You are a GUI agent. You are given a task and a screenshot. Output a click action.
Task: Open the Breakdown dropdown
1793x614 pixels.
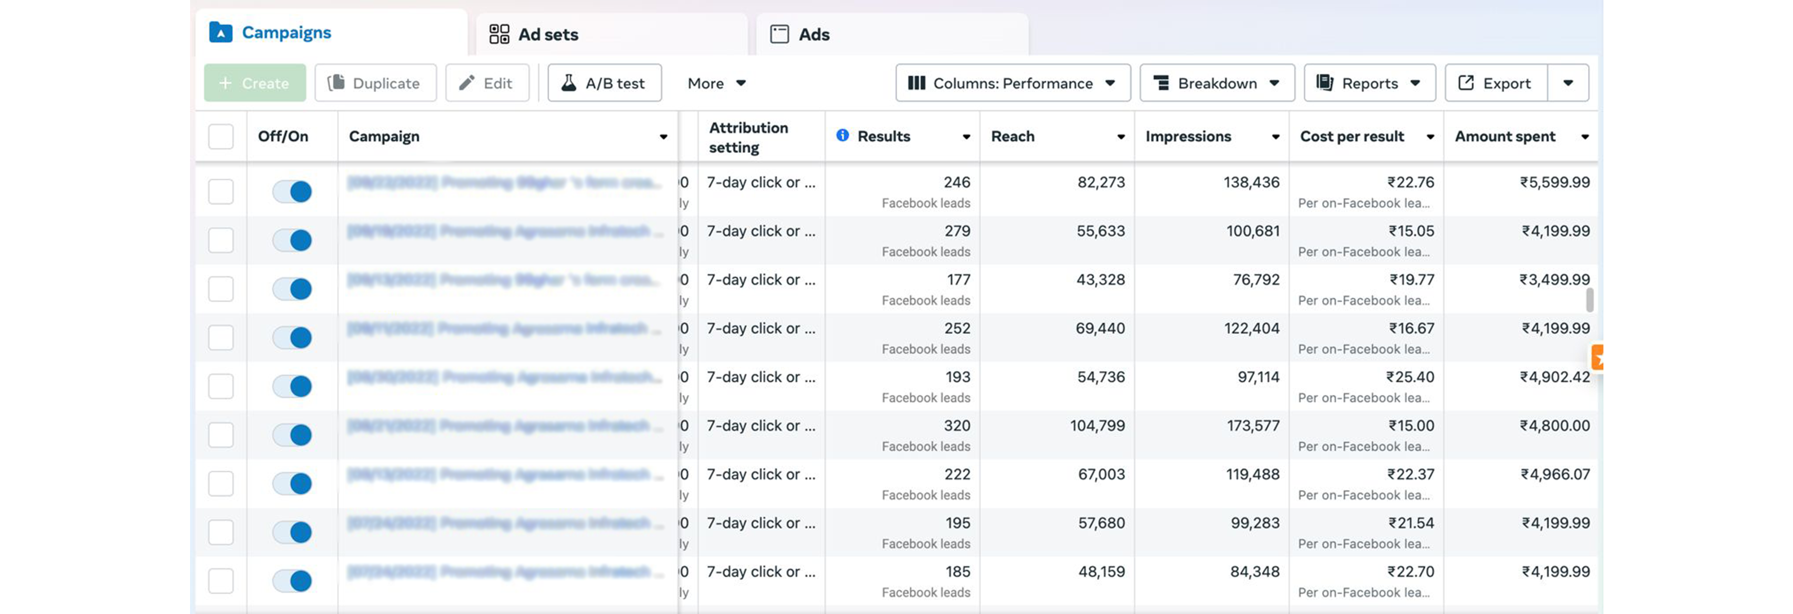1217,83
